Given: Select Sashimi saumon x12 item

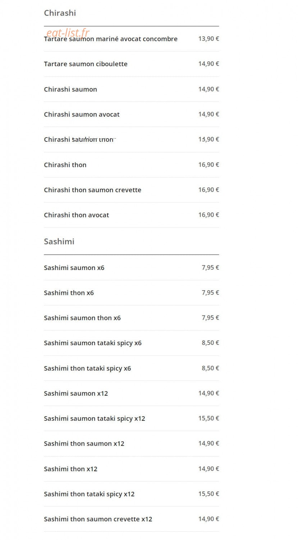Looking at the screenshot, I should [76, 393].
